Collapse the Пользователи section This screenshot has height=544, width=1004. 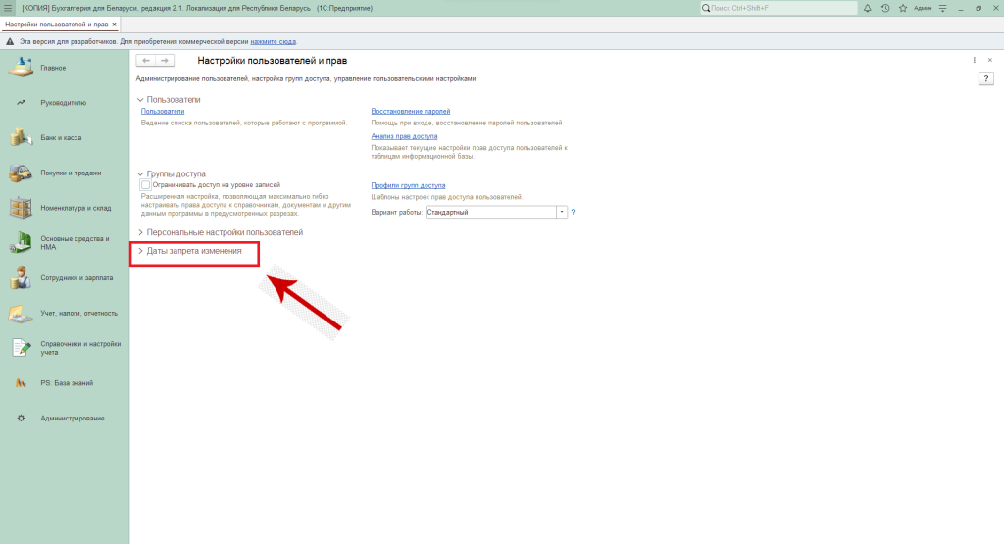[x=140, y=100]
